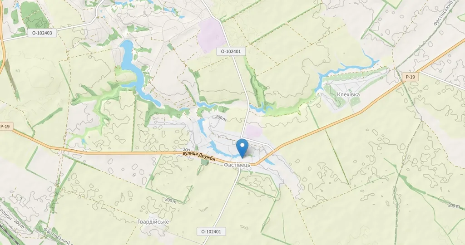Click the 200 m contour label at bottom right

(x=454, y=206)
